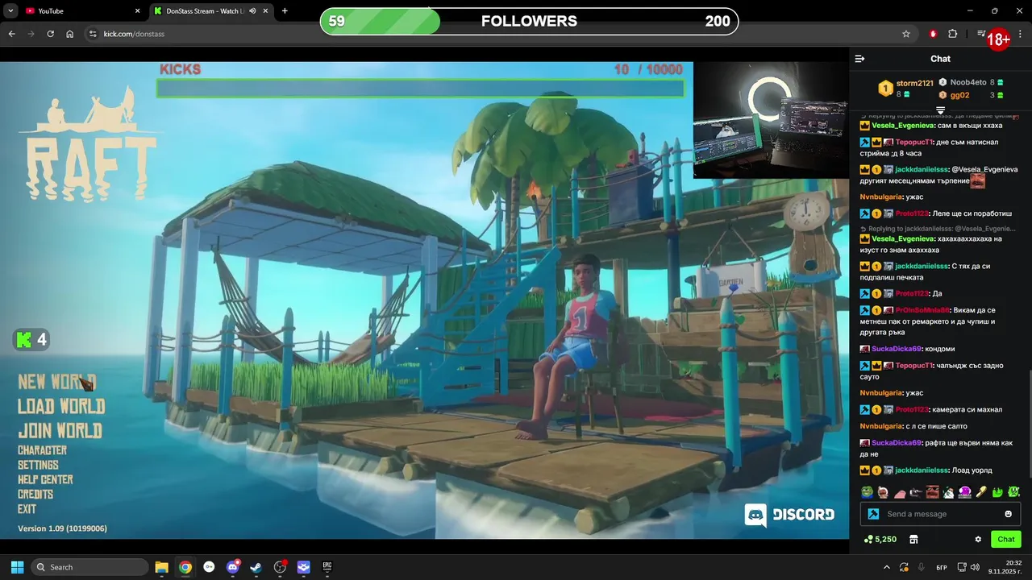Switch keyboard language БГР indicator

coord(942,567)
